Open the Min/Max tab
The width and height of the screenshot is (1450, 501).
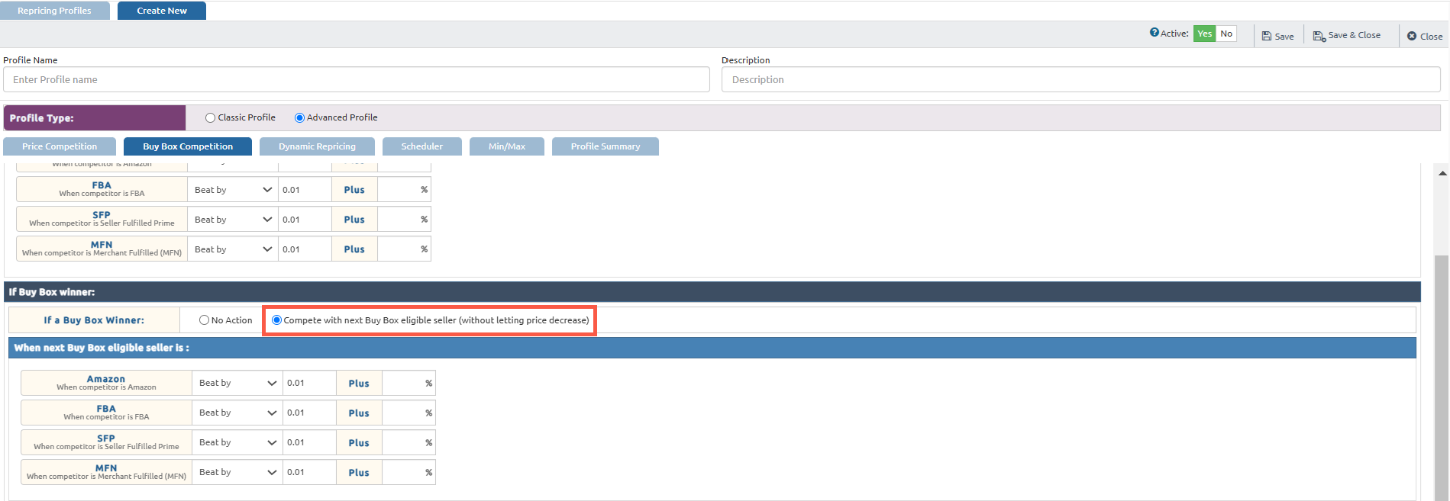pos(506,146)
